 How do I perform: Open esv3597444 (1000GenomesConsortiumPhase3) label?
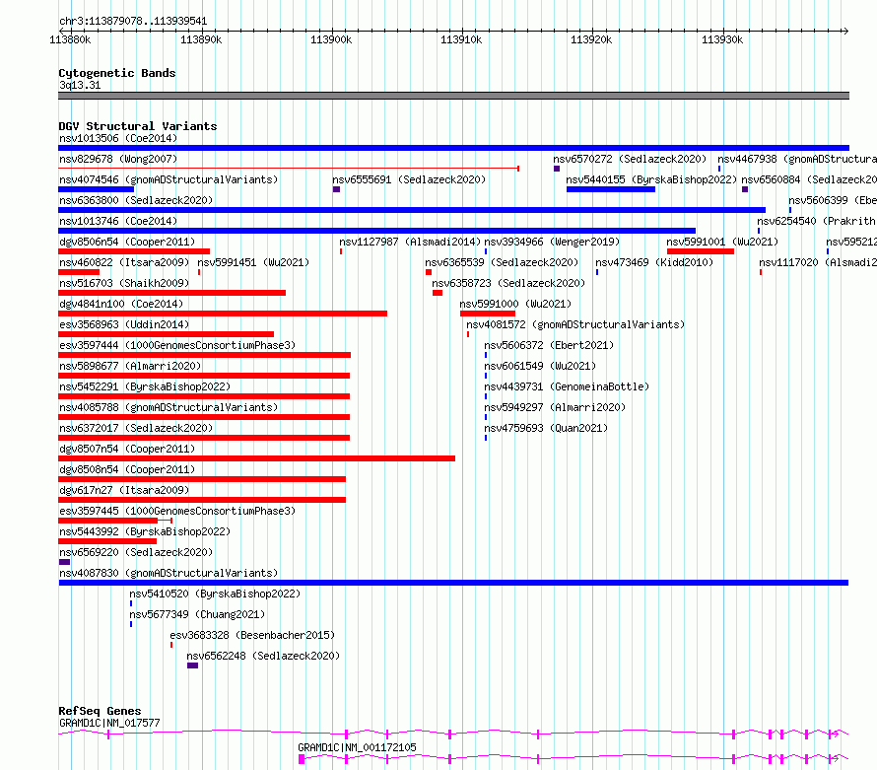point(177,345)
